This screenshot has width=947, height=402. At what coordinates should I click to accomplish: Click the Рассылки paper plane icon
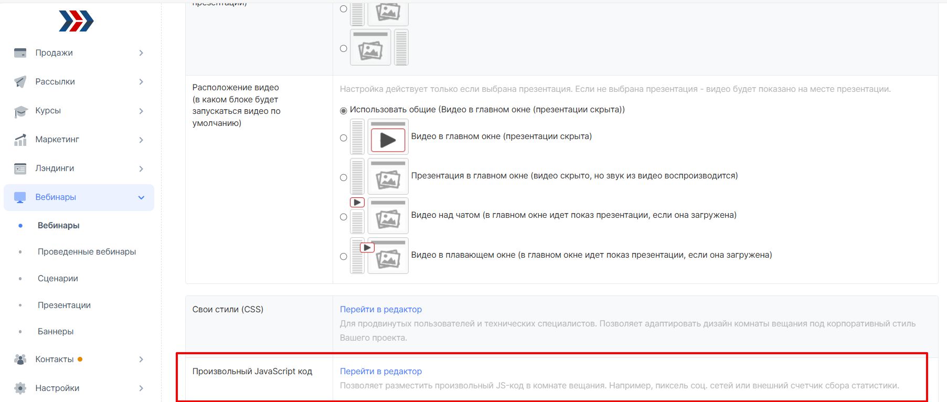pyautogui.click(x=20, y=81)
